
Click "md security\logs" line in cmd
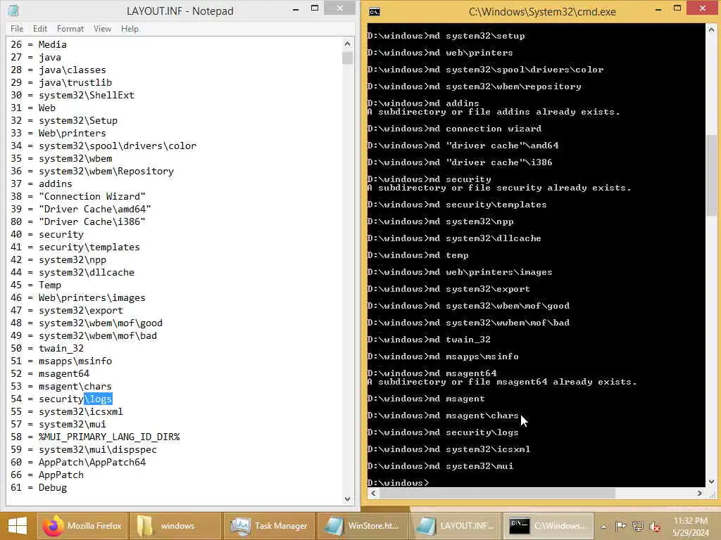(x=443, y=432)
